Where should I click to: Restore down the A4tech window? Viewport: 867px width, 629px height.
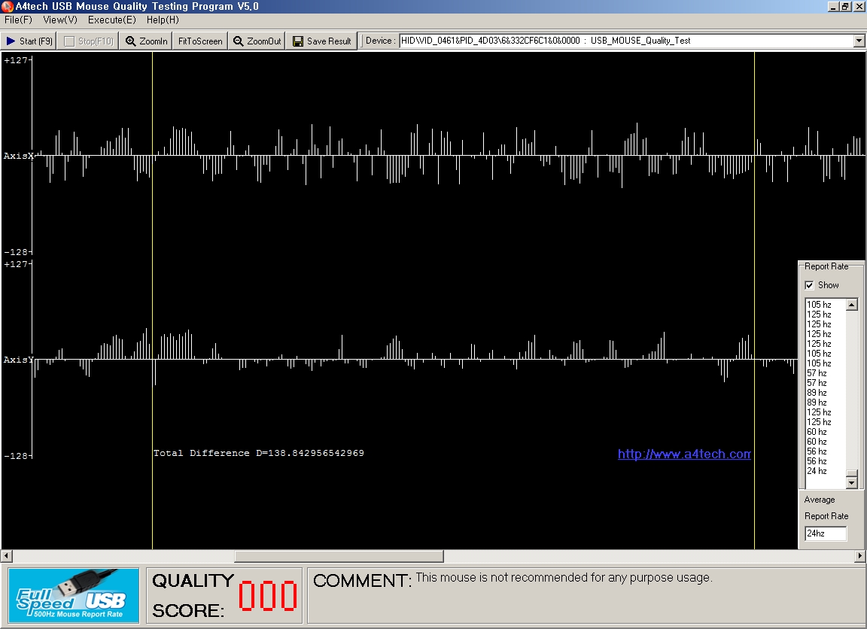click(x=845, y=7)
